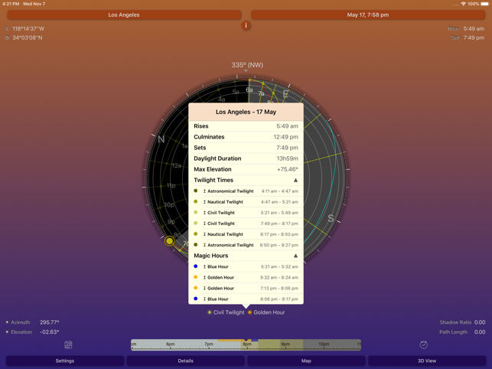Tap the yellow sun marker on the compass
Image resolution: width=492 pixels, height=369 pixels.
click(170, 241)
